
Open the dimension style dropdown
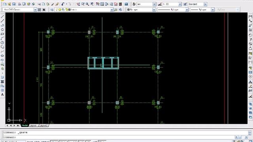(x=180, y=4)
